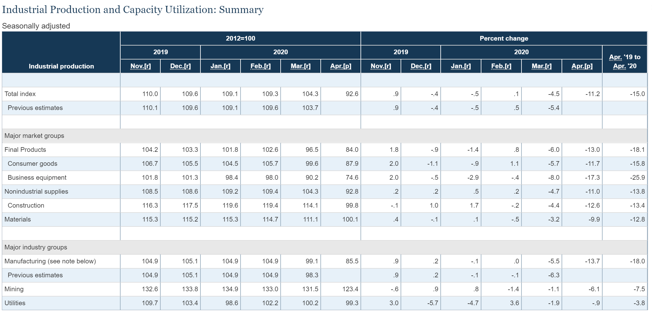
Task: Click the Nov.[r] header under 2012=100
Action: (140, 66)
